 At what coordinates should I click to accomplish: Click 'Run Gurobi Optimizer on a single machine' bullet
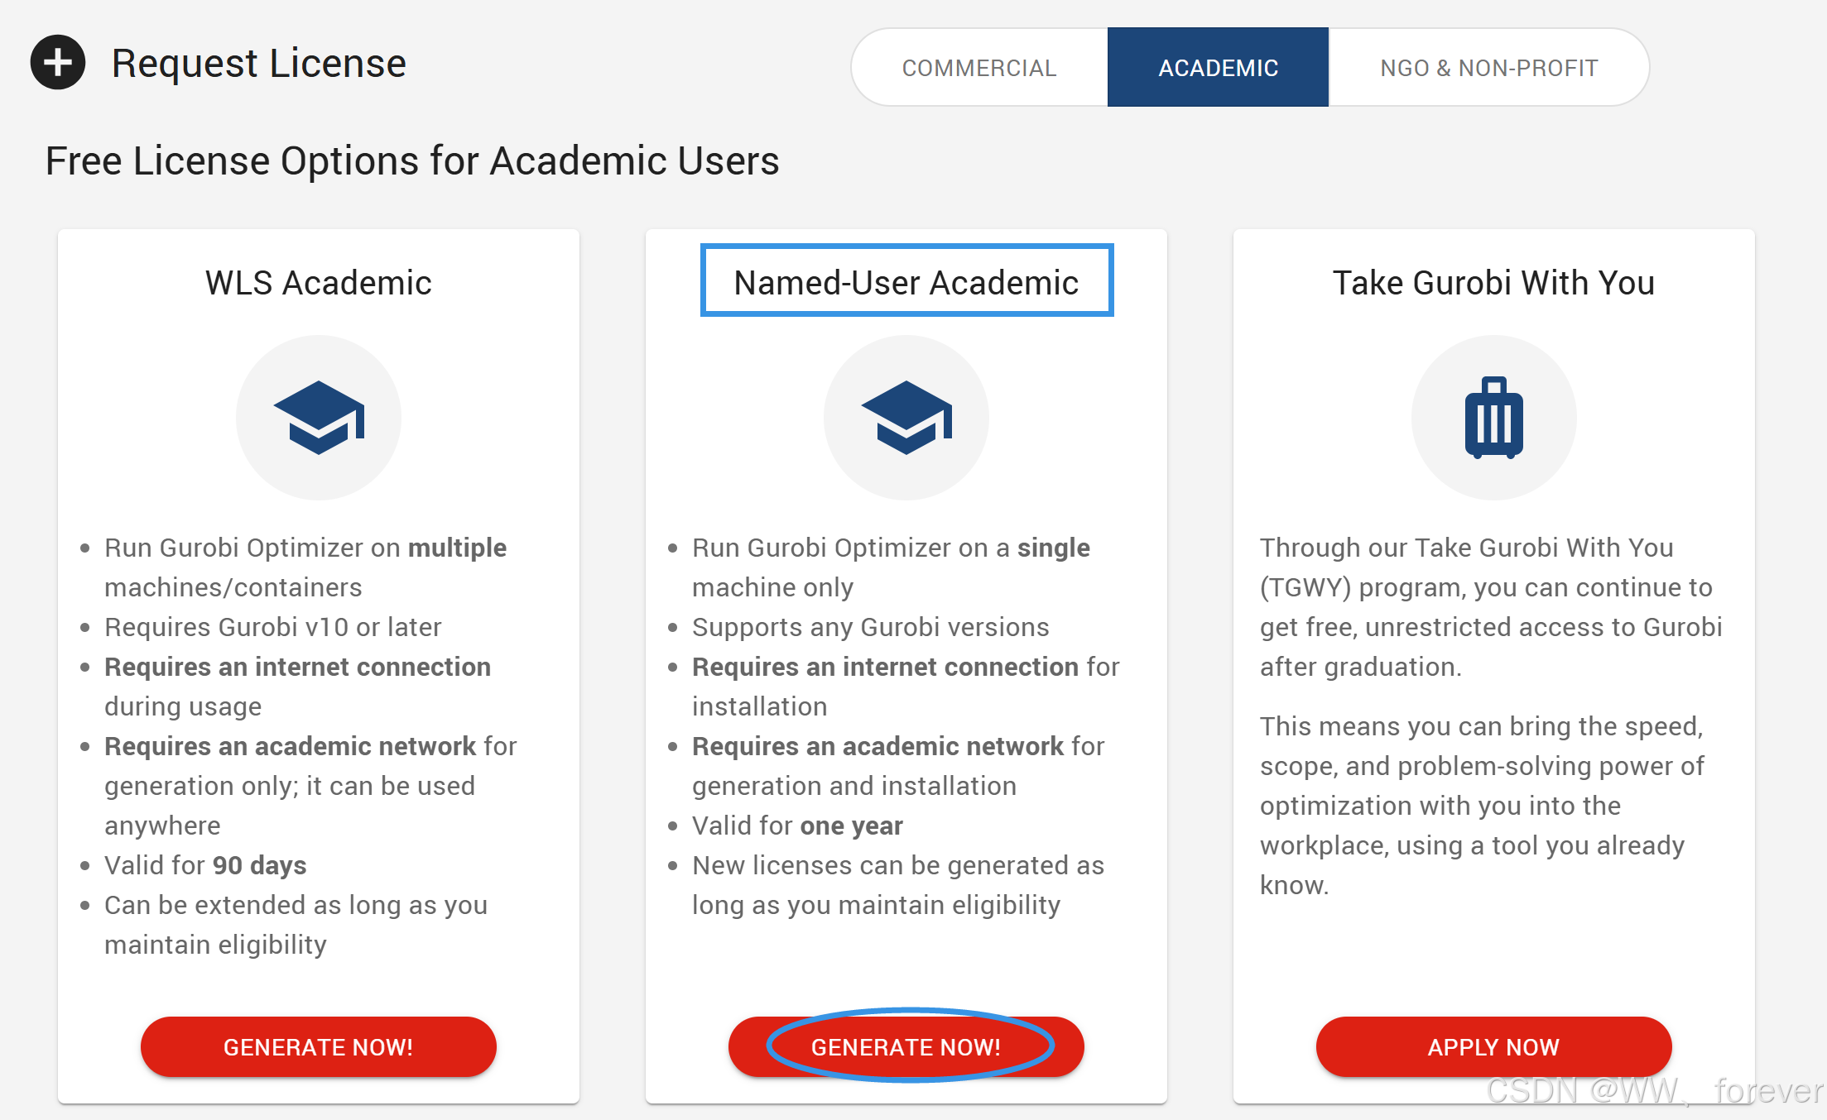pos(891,567)
